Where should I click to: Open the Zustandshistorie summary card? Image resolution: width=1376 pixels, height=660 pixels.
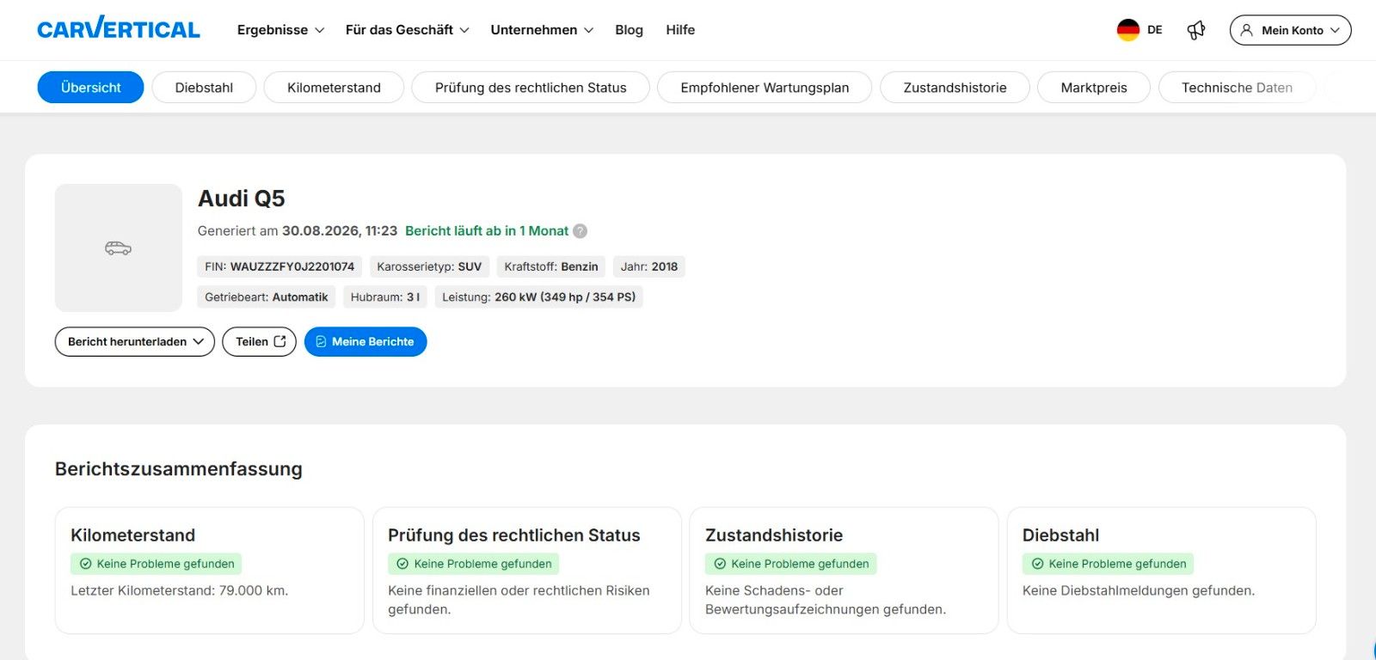pyautogui.click(x=844, y=571)
